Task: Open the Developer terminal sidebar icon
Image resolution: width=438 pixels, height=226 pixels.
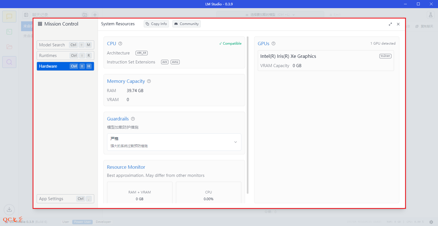Action: click(9, 32)
